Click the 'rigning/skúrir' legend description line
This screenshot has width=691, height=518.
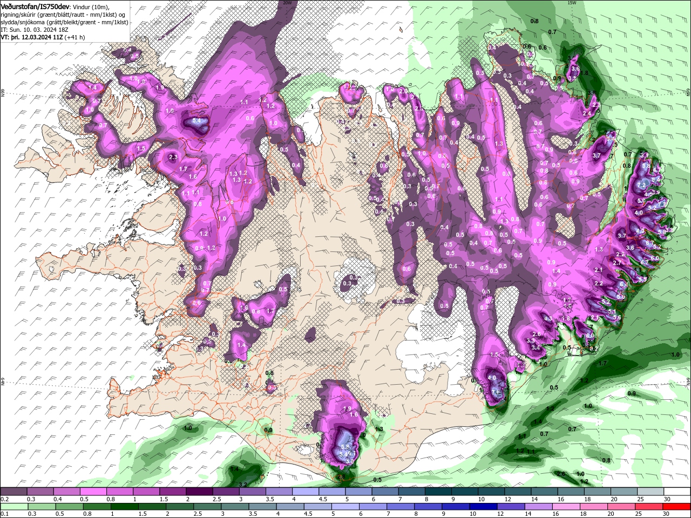(64, 14)
